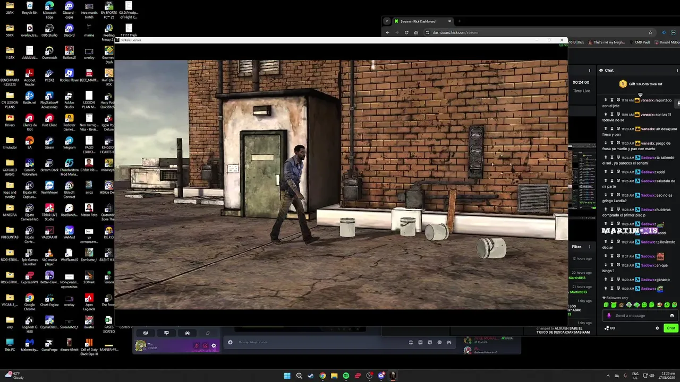This screenshot has height=382, width=680.
Task: Open the MINECRA folder on the desktop
Action: [10, 210]
